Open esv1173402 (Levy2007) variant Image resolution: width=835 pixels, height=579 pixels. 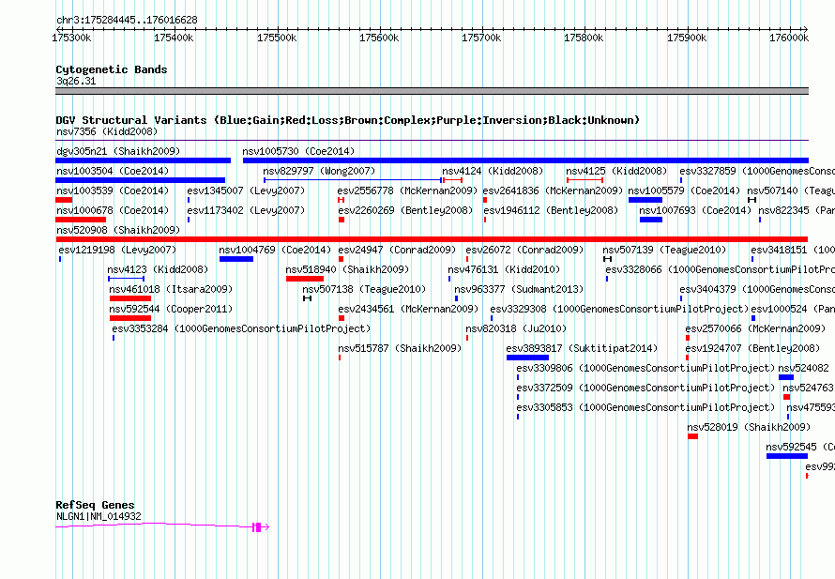(246, 210)
